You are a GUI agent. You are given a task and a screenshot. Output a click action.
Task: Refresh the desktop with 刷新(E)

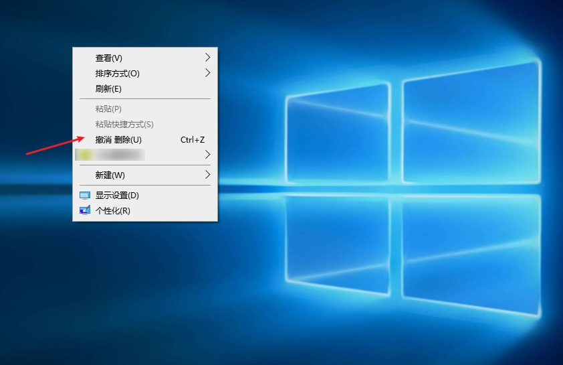tap(108, 89)
